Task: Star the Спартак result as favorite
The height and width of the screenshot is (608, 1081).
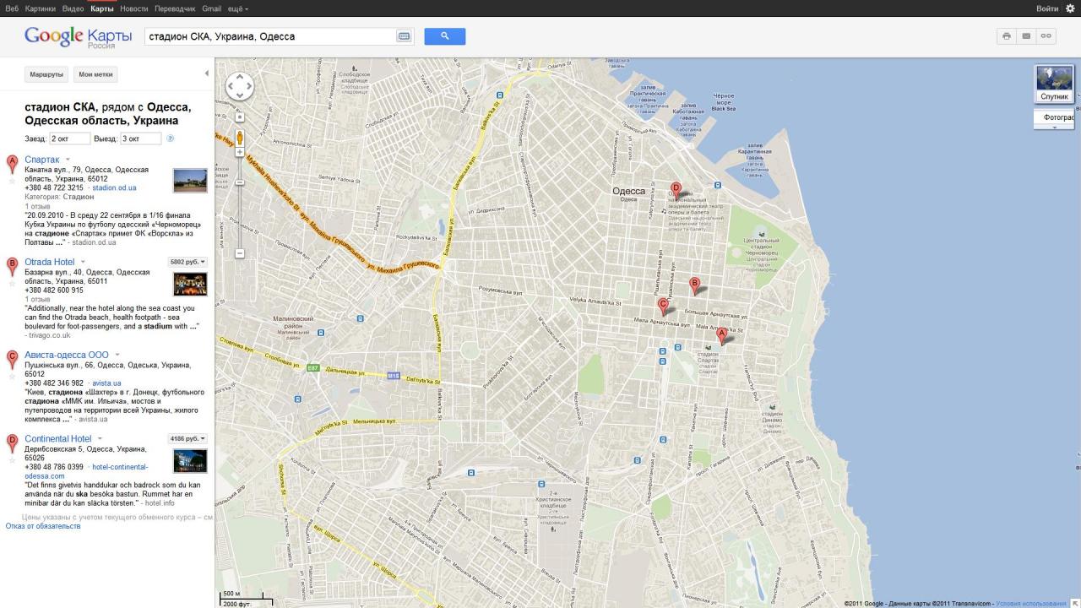Action: point(12,180)
